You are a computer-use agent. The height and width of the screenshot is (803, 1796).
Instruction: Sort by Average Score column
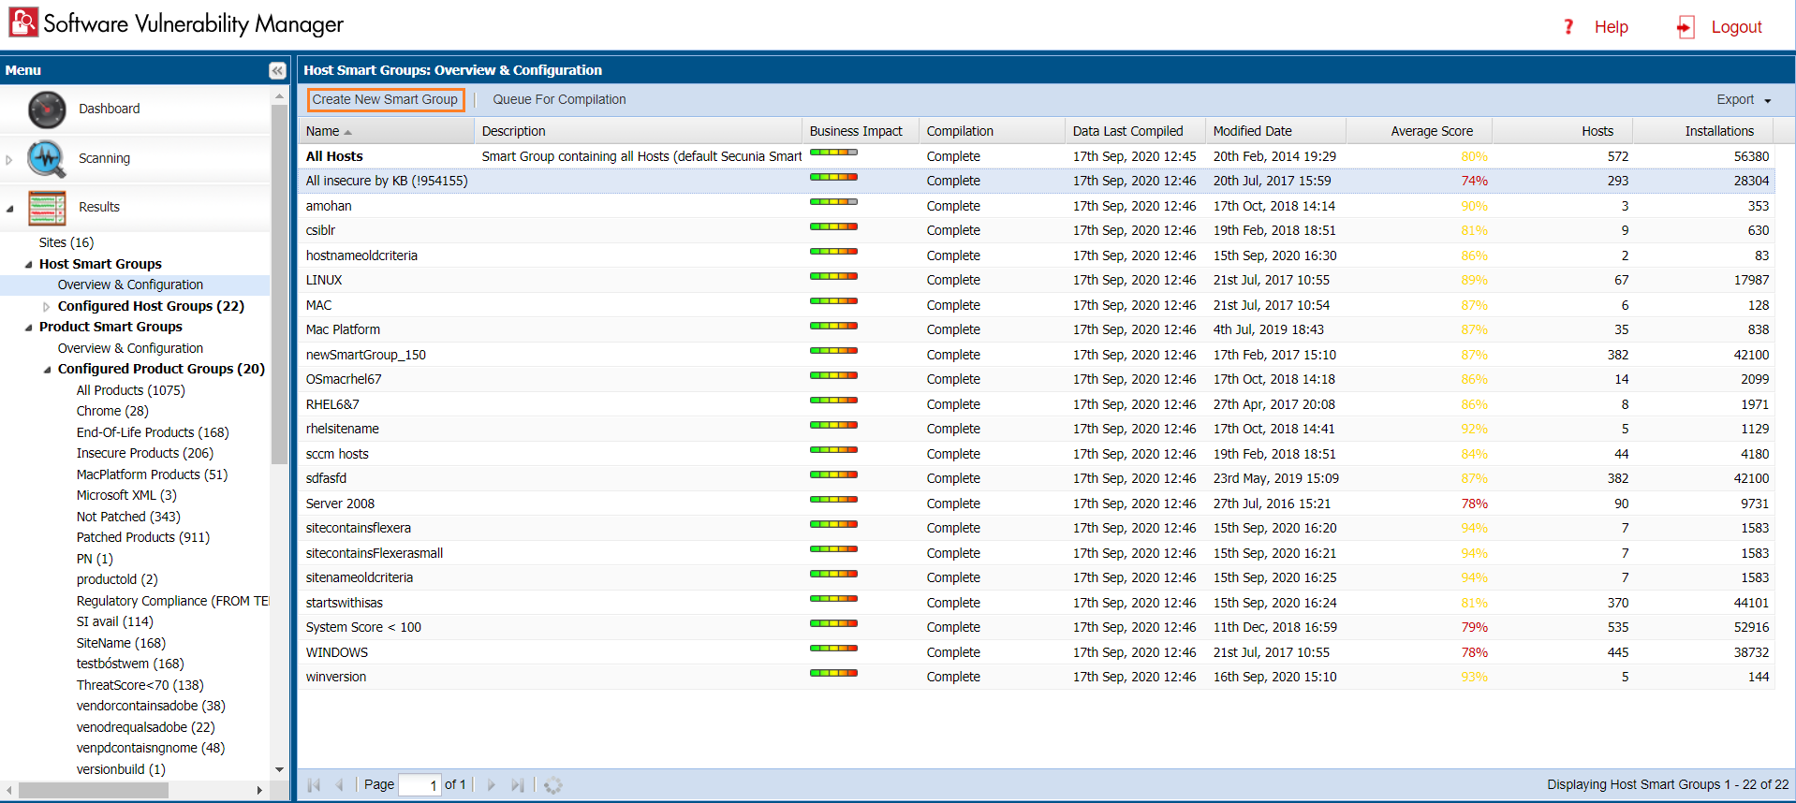[1419, 131]
